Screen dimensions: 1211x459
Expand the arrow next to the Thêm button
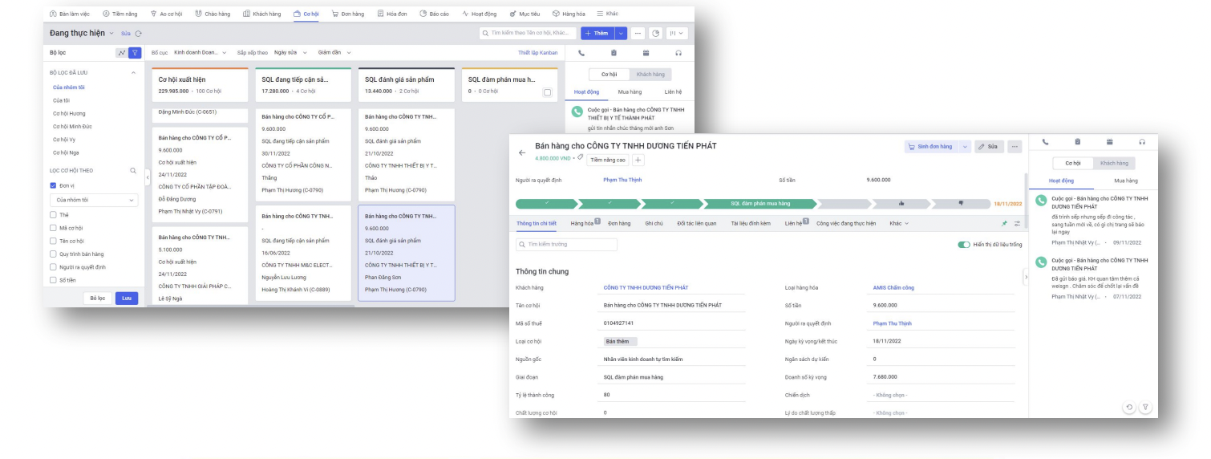(622, 33)
